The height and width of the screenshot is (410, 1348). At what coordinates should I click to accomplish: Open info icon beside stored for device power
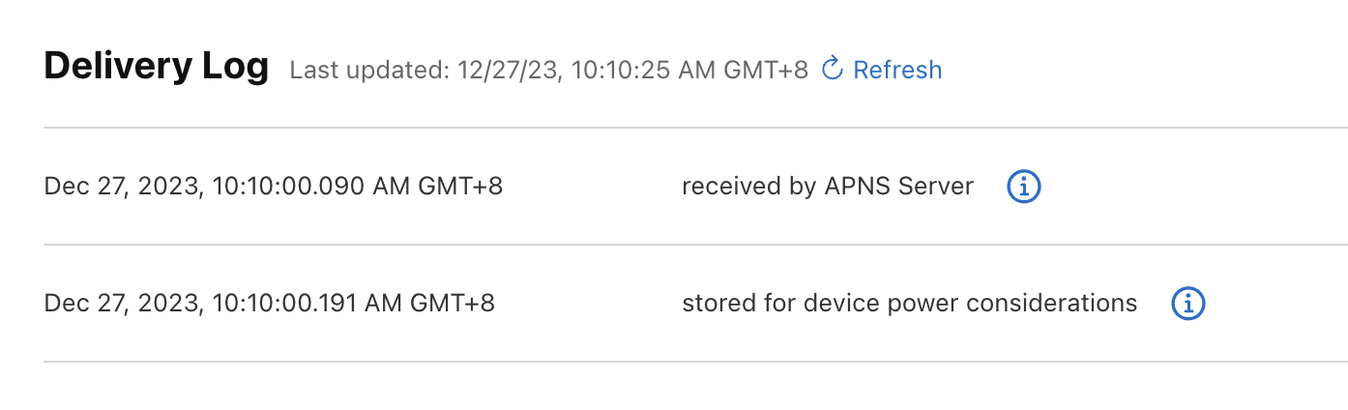pyautogui.click(x=1187, y=304)
